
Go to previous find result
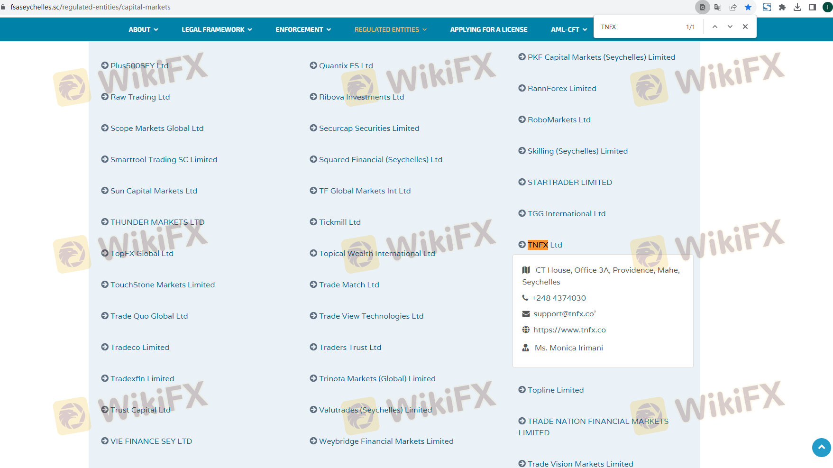tap(714, 27)
